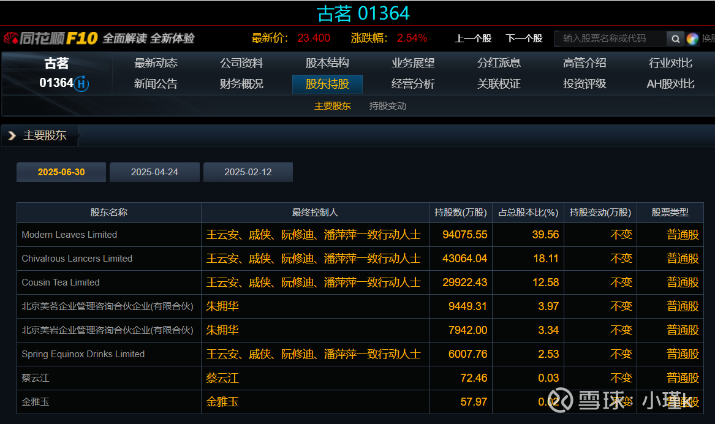Click the colorful skin-change icon
Viewport: 715px width, 424px height.
point(692,39)
